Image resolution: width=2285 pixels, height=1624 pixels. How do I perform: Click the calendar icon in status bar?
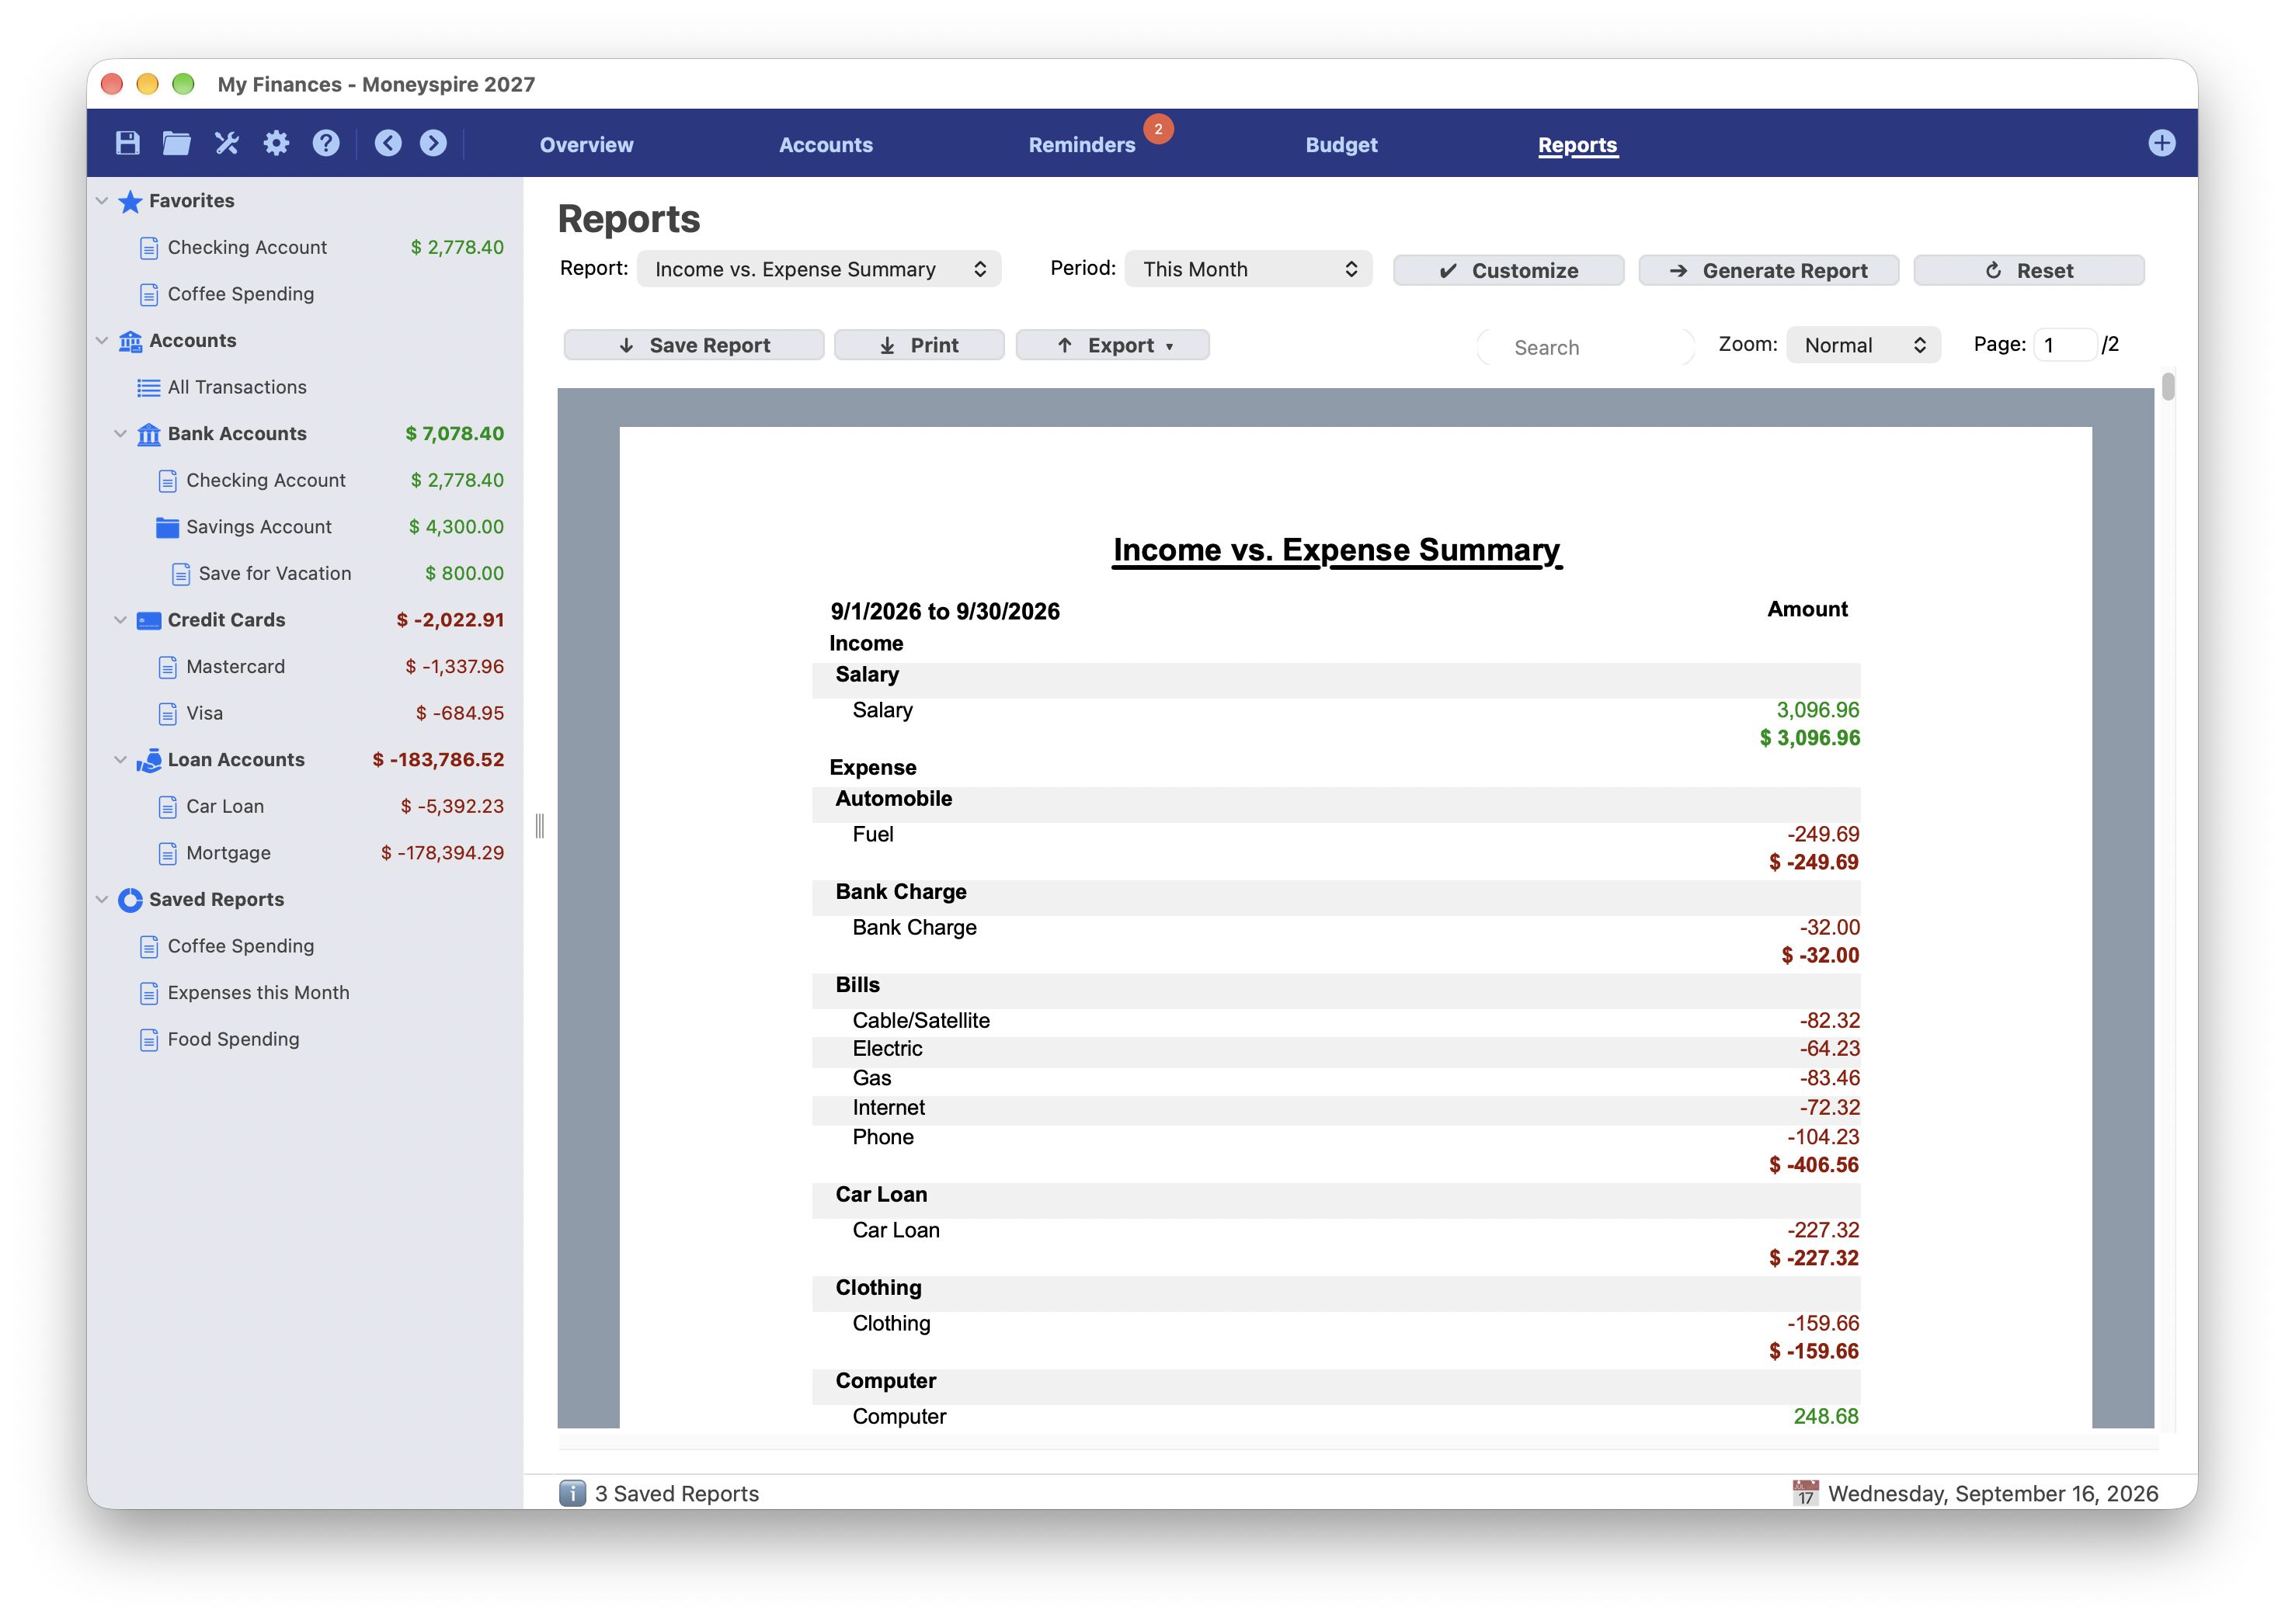click(x=1805, y=1493)
